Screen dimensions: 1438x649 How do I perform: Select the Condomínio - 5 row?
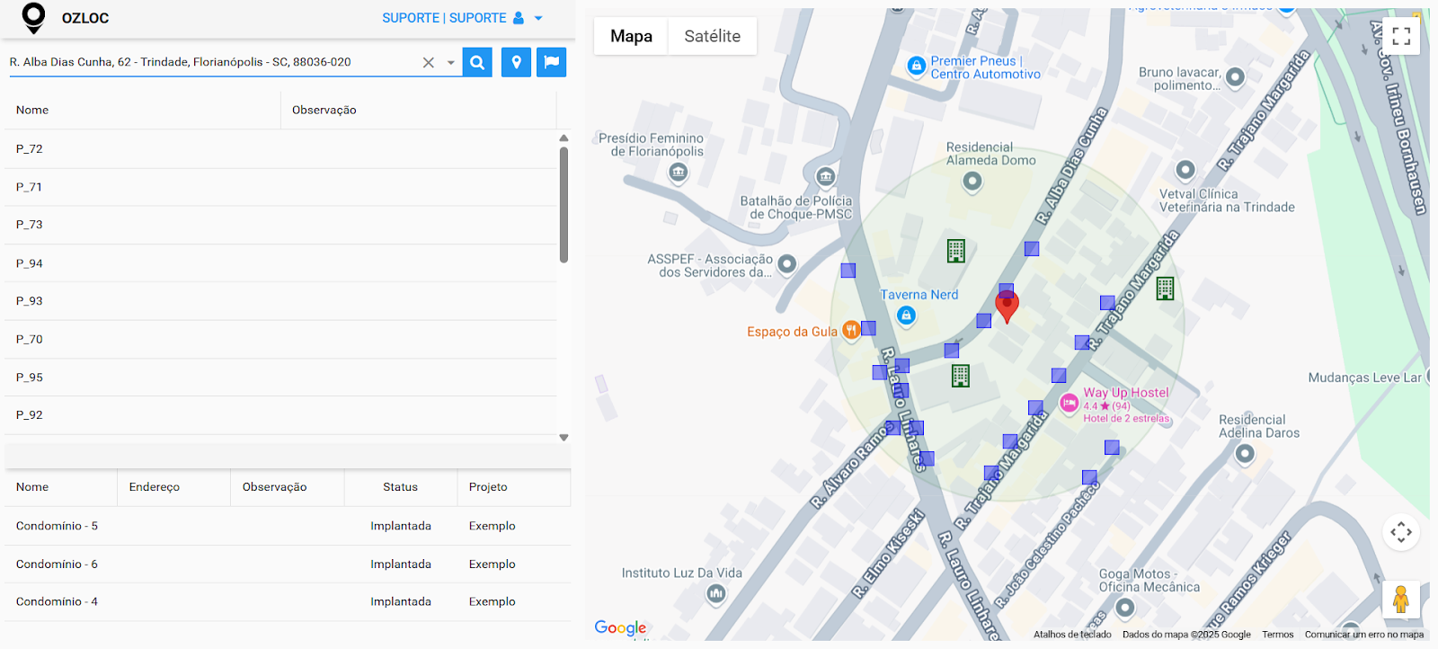click(288, 526)
